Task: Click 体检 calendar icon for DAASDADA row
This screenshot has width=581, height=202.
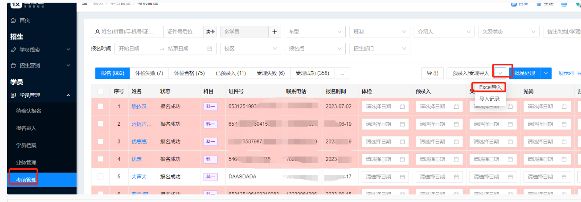Action: click(402, 177)
